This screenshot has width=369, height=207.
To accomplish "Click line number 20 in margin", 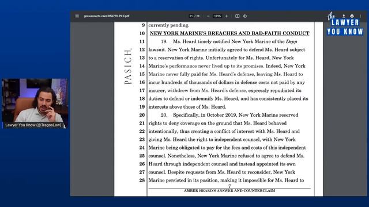I will tap(142, 115).
